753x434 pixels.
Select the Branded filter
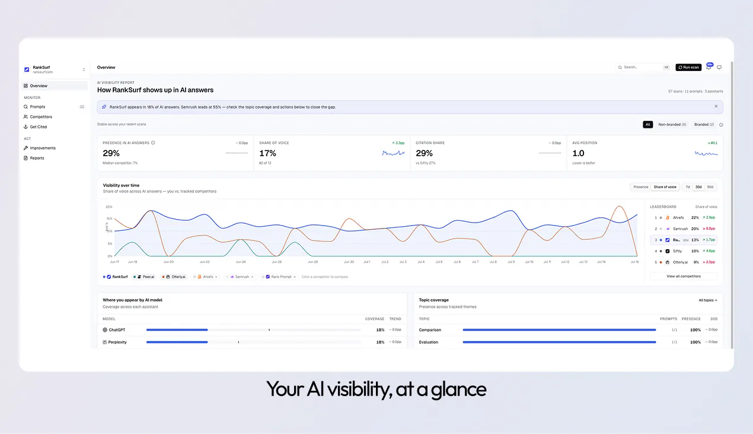click(x=704, y=124)
